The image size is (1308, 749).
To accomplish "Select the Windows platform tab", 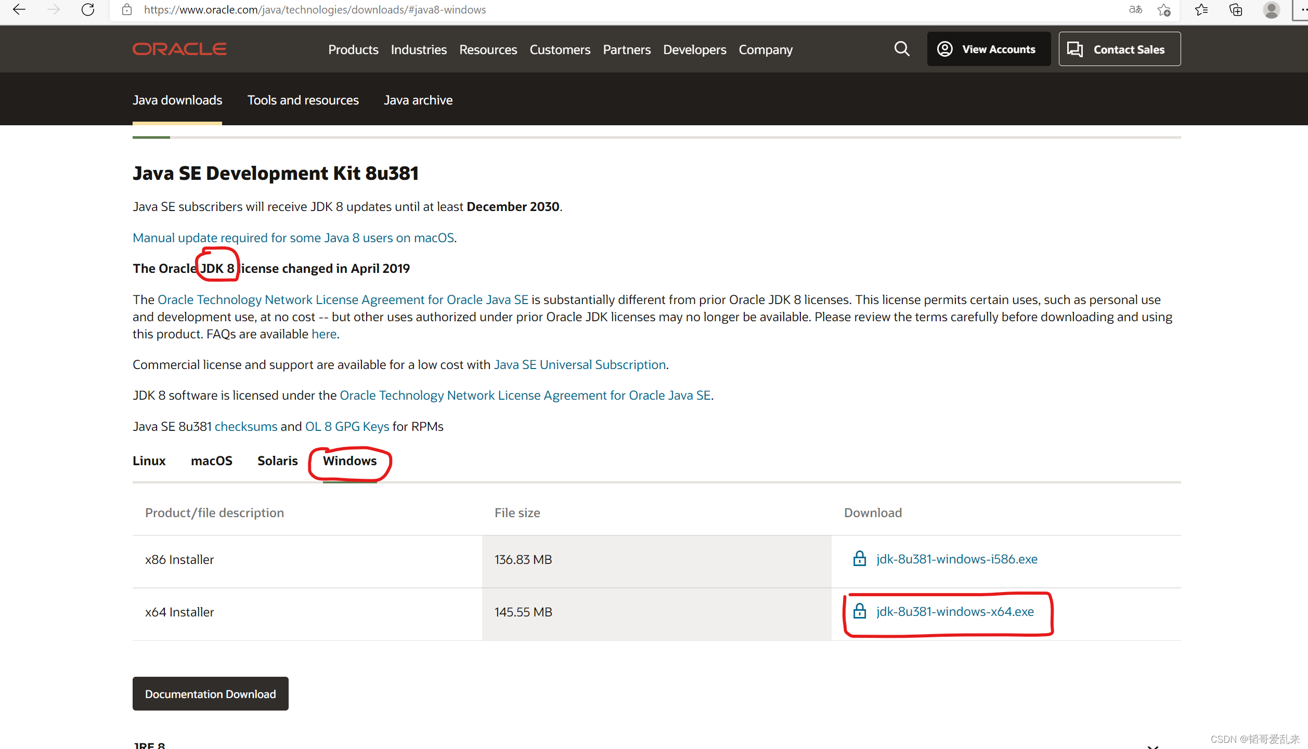I will pyautogui.click(x=349, y=461).
